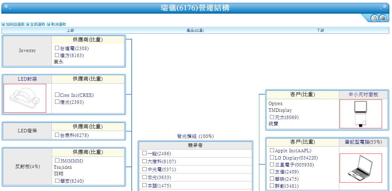Image resolution: width=392 pixels, height=191 pixels.
Task: Check 元太(8069) customer checkbox
Action: (x=272, y=117)
